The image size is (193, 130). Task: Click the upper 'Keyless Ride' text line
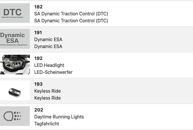click(47, 91)
